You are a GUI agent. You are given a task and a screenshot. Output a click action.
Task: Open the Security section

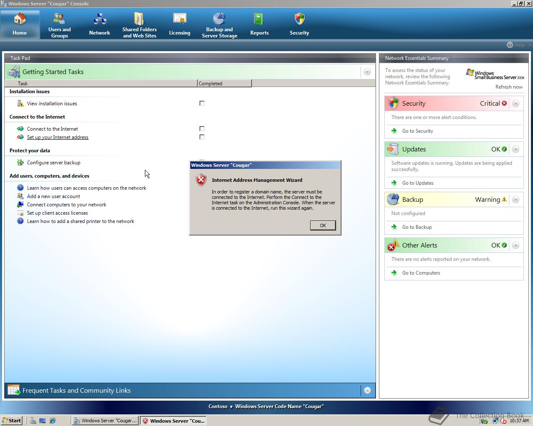point(299,25)
